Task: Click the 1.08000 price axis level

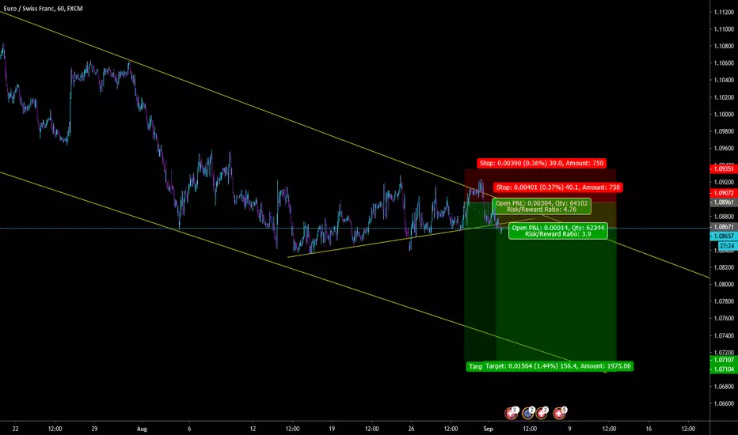Action: tap(724, 285)
